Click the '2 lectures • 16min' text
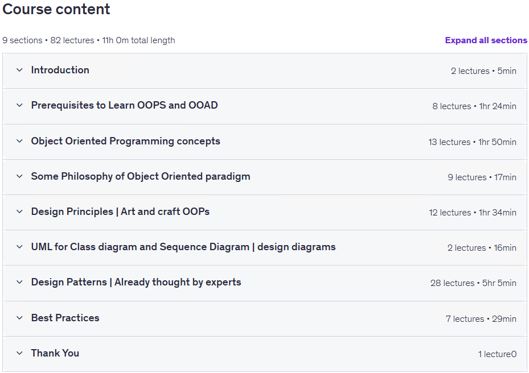 482,248
